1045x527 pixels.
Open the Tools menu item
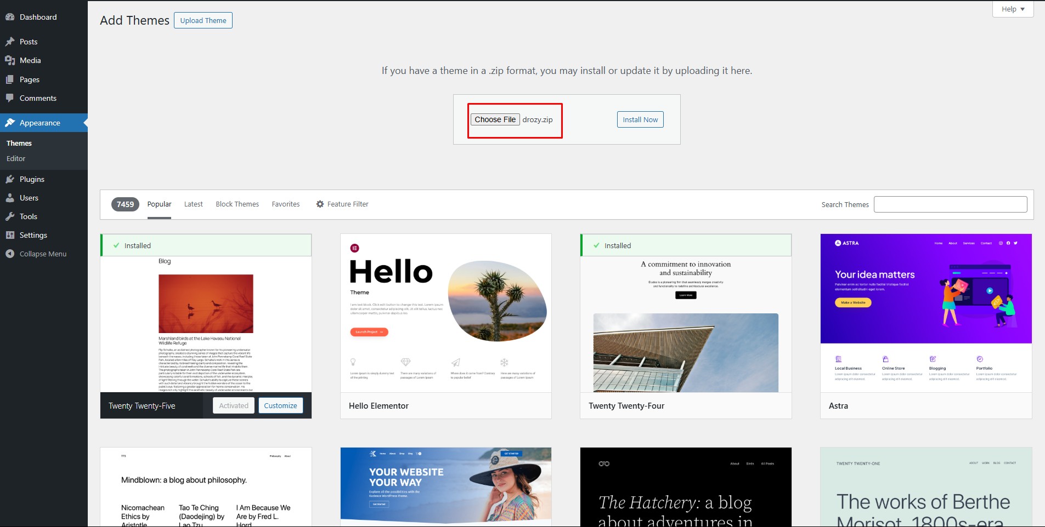[x=44, y=216]
